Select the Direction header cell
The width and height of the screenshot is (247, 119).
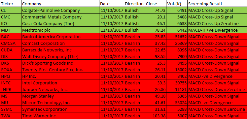point(134,4)
